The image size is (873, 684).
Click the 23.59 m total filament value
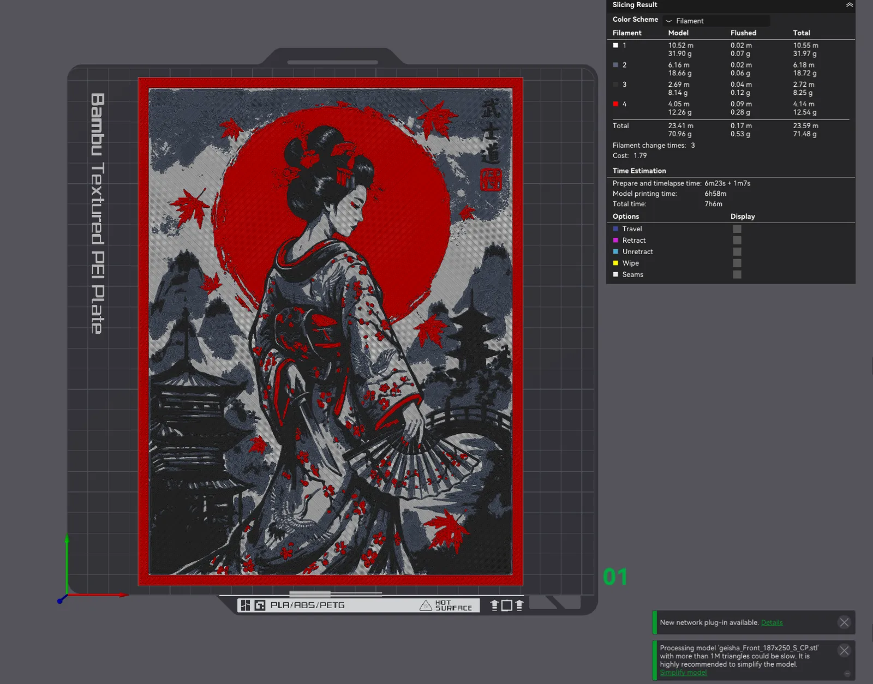pos(805,125)
